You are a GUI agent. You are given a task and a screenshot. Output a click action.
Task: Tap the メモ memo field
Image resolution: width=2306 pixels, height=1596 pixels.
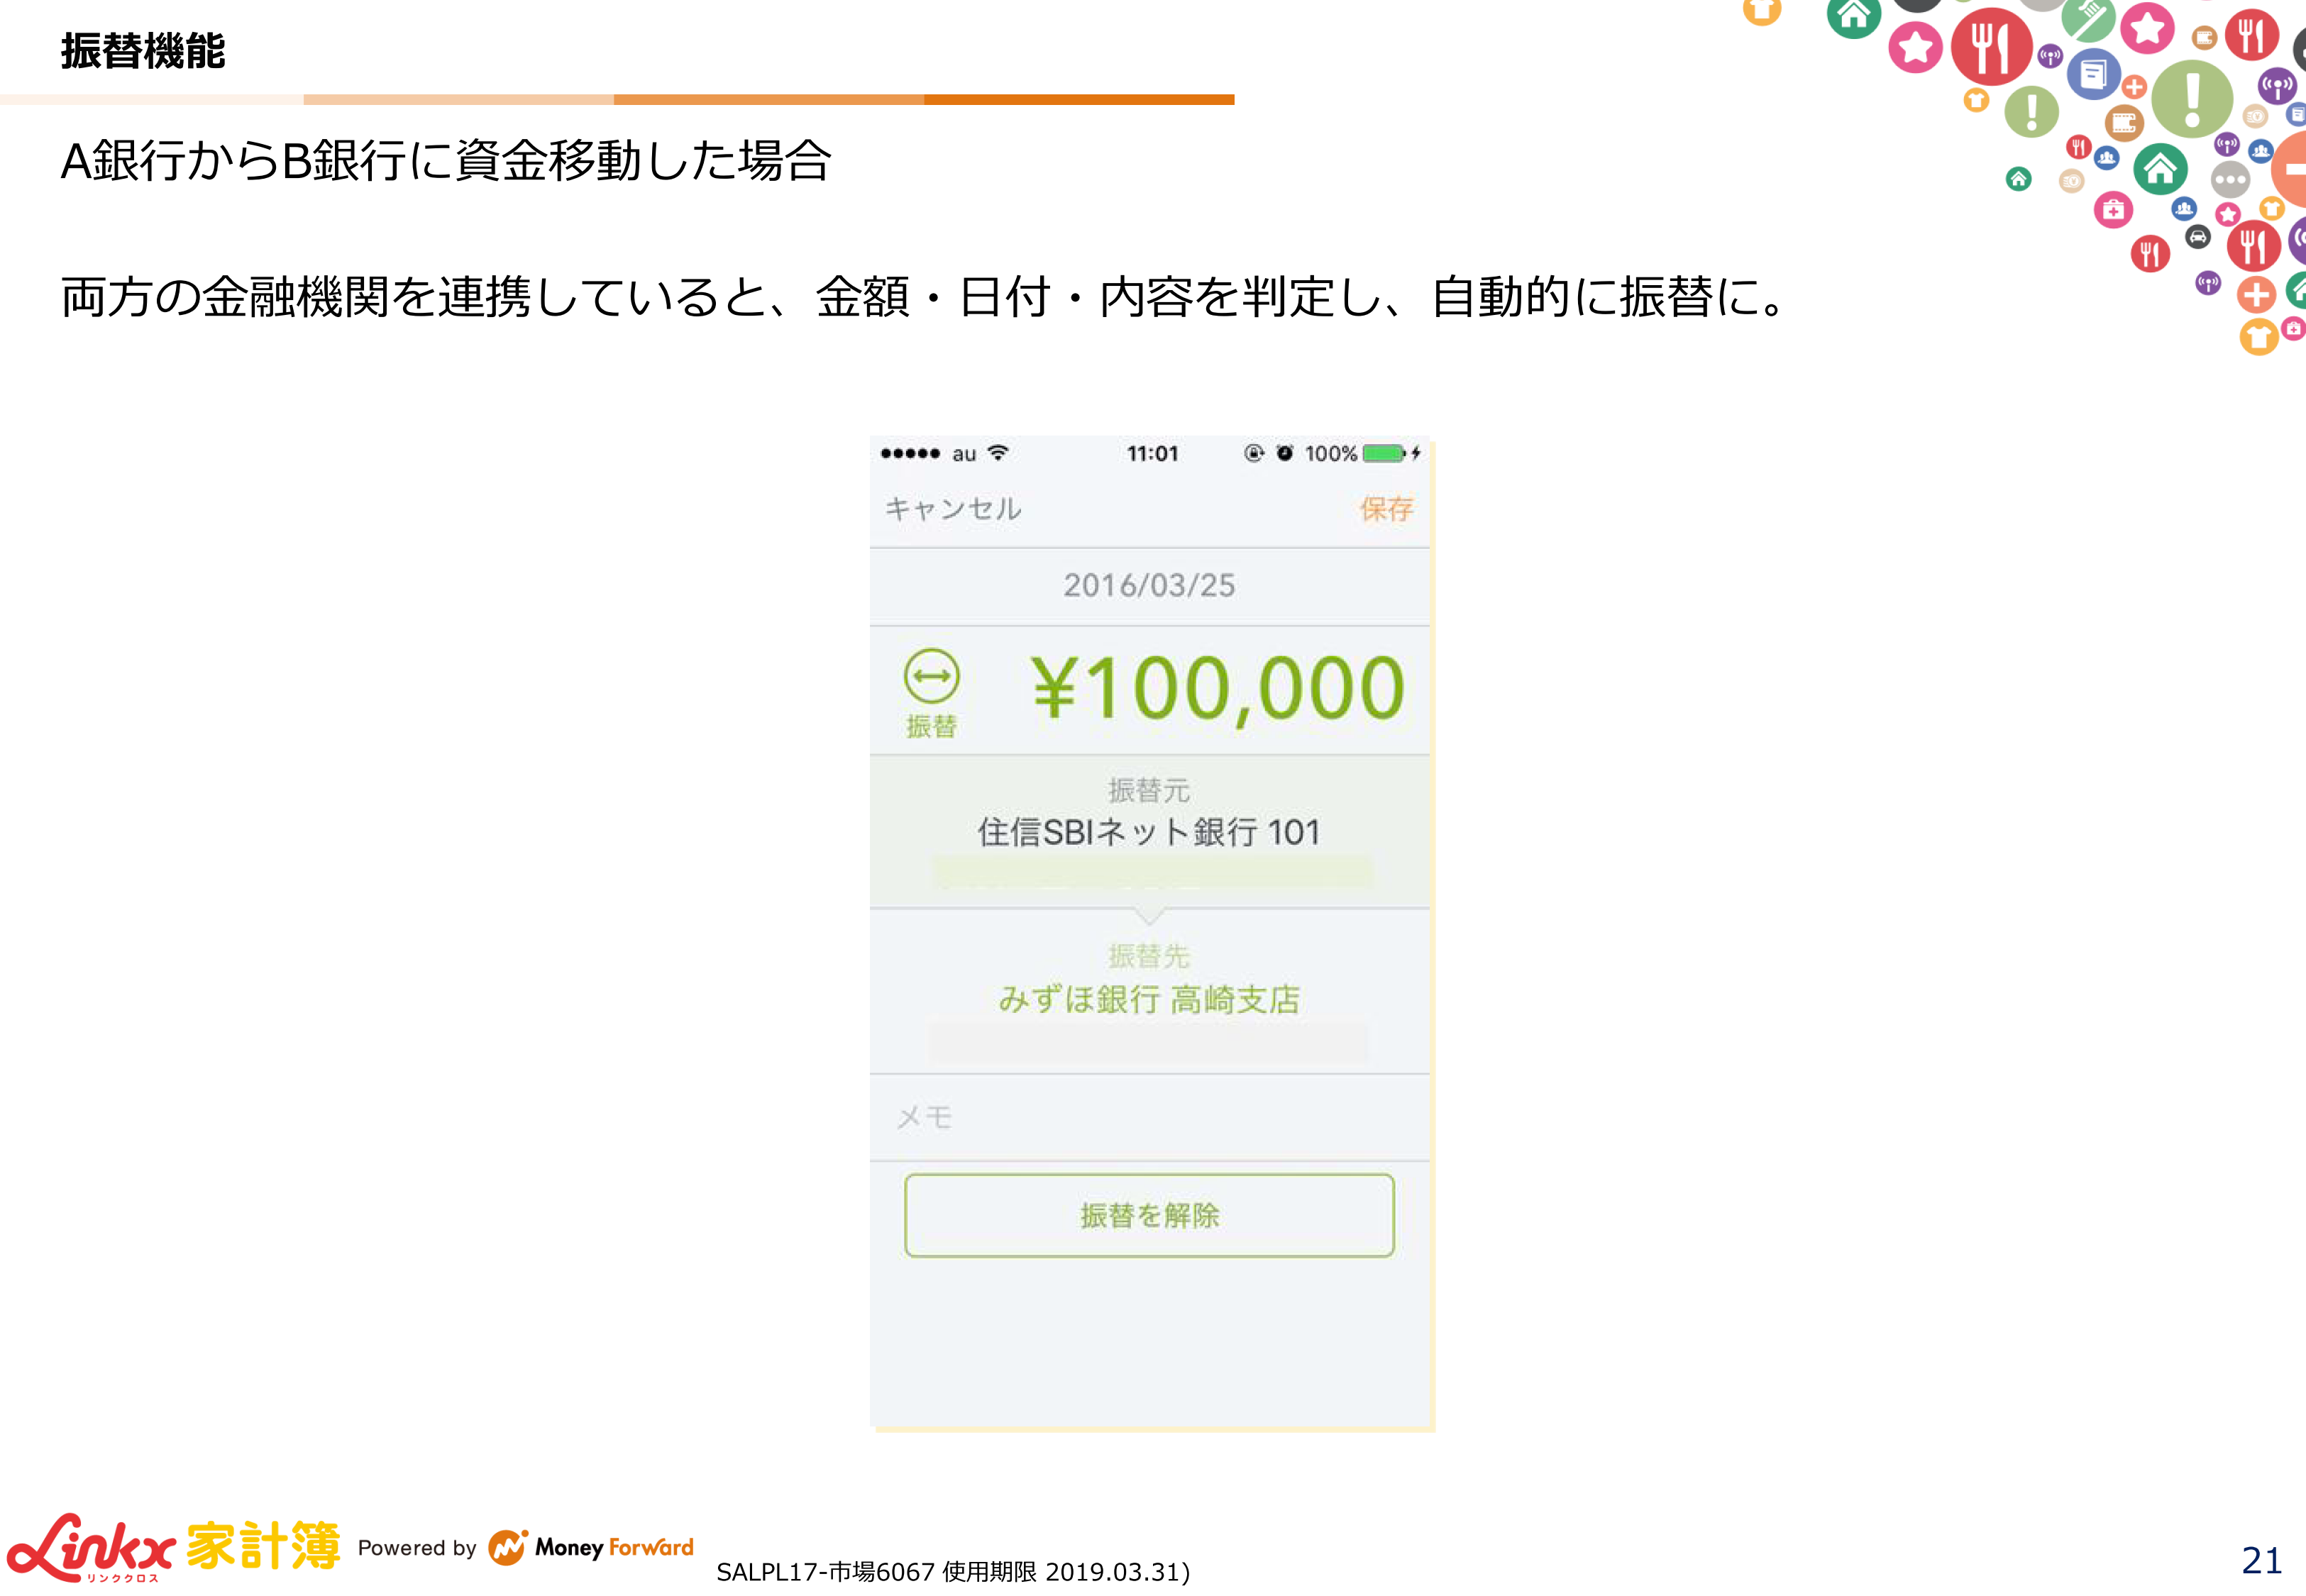coord(1149,1117)
